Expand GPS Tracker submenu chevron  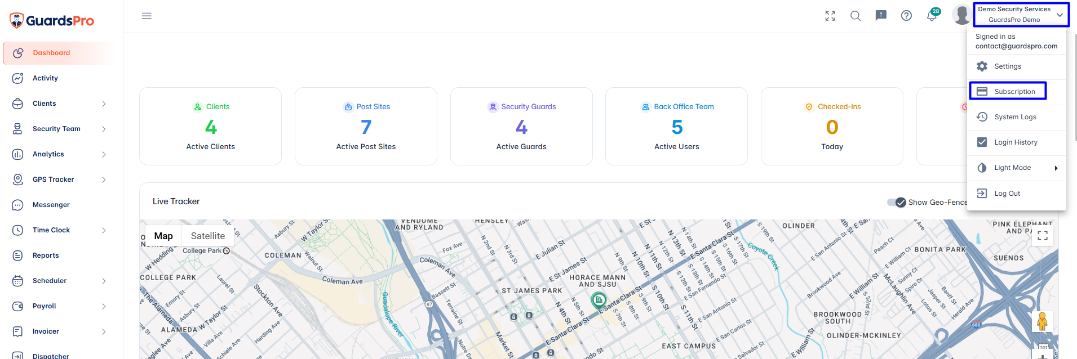tap(104, 179)
